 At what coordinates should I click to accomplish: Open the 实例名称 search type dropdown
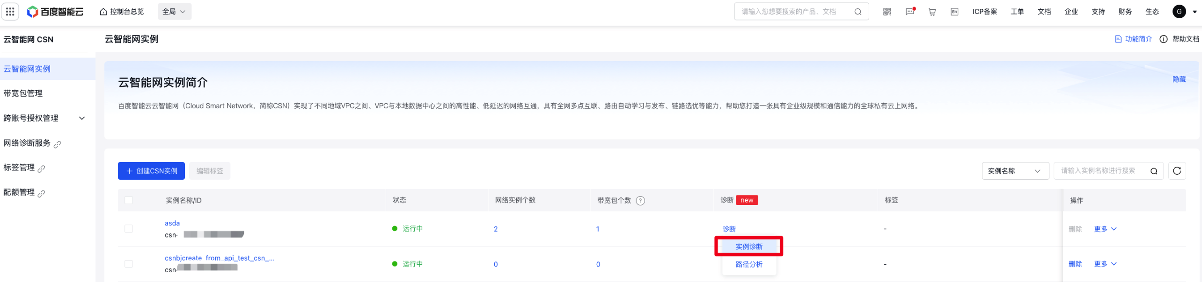pyautogui.click(x=1015, y=171)
